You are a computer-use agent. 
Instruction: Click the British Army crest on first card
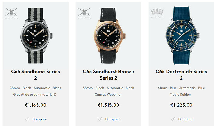pos(11,12)
